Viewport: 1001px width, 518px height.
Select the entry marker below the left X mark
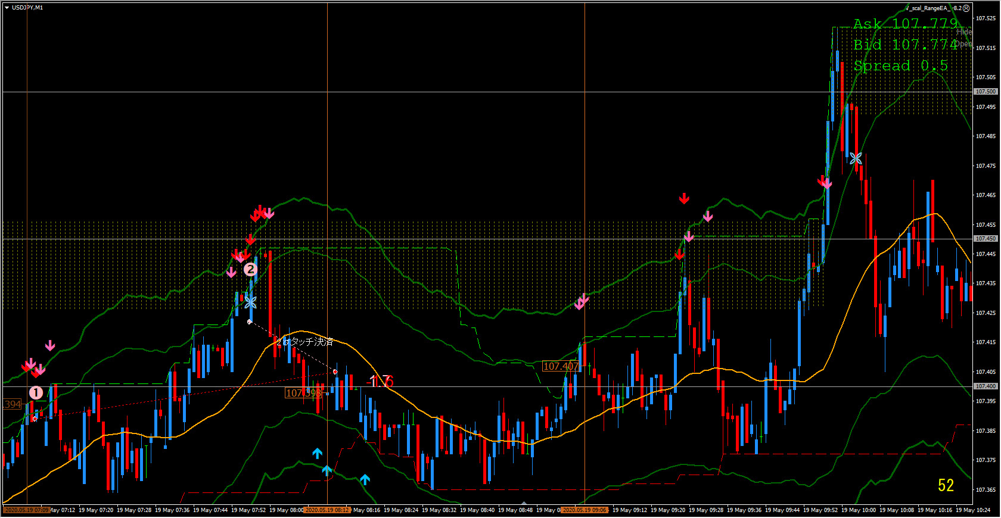point(250,322)
